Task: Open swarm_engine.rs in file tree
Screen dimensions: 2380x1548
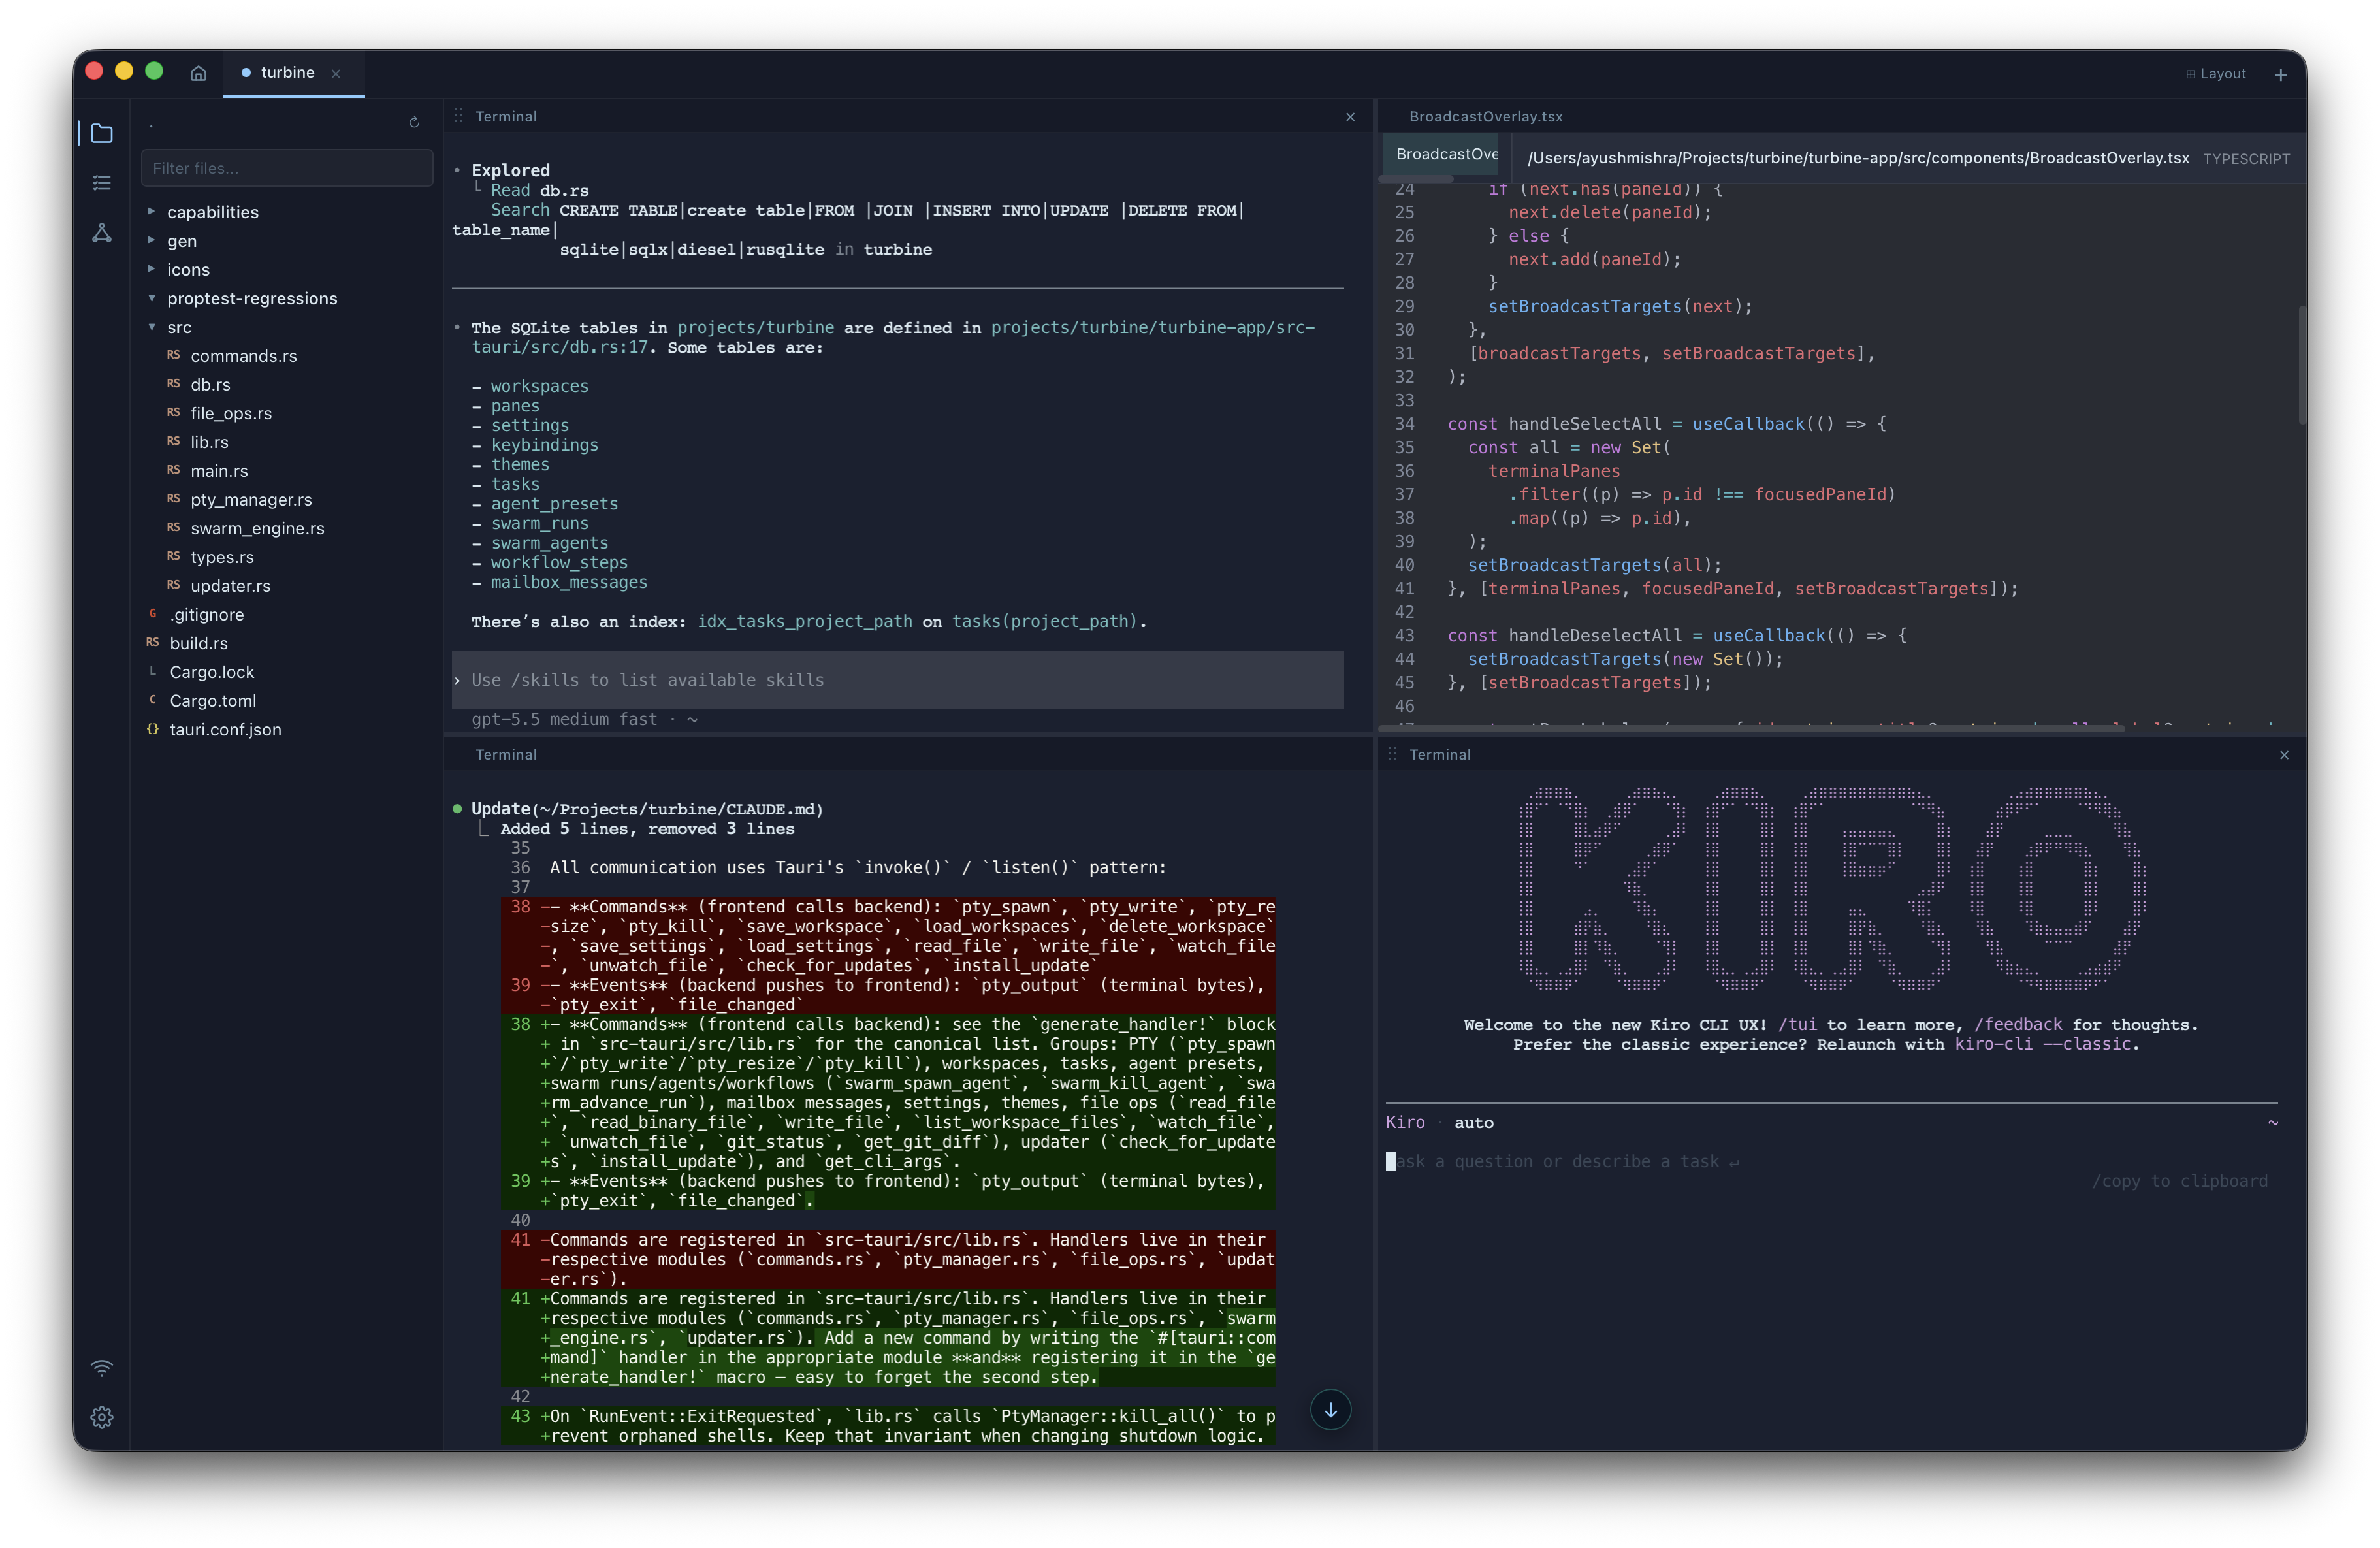Action: tap(257, 528)
